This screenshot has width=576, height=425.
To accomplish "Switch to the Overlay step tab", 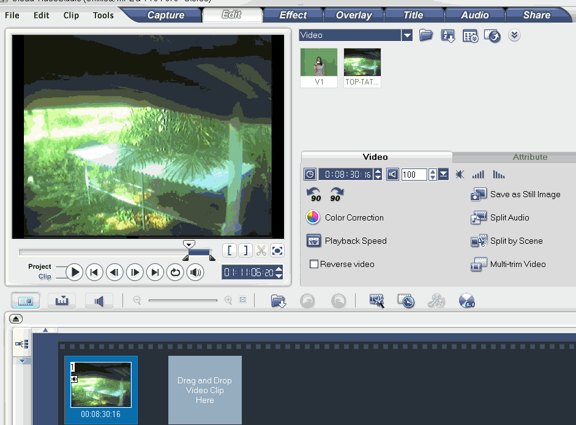I will [x=354, y=15].
